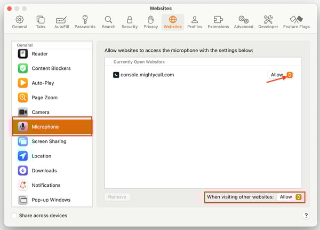Click the red close window button
320x230 pixels.
10,9
